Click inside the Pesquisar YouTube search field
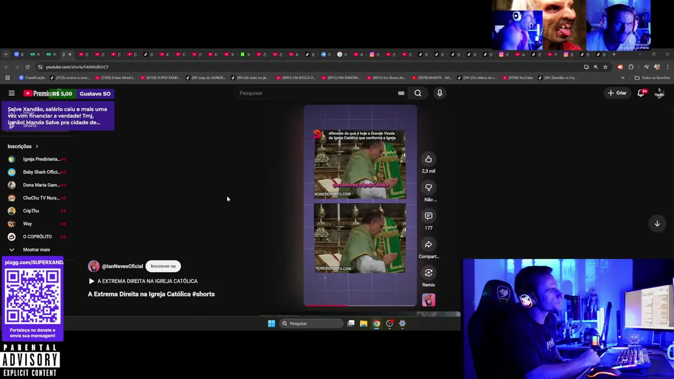The image size is (674, 379). coord(316,93)
